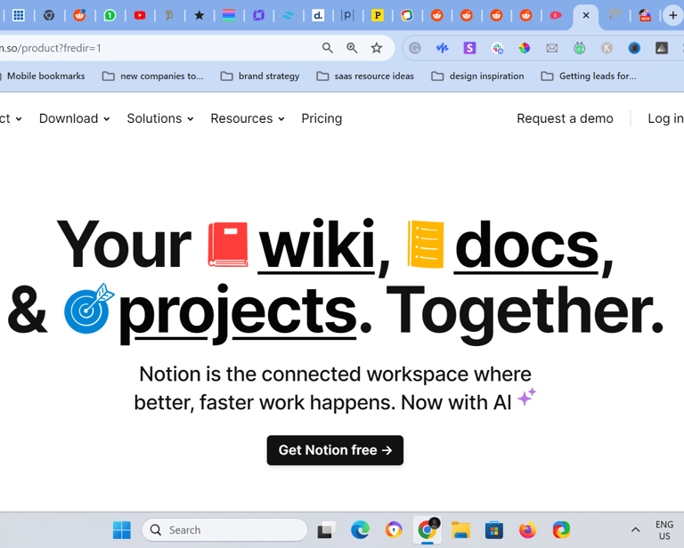The height and width of the screenshot is (548, 684).
Task: Open Microsoft Store from taskbar
Action: tap(494, 530)
